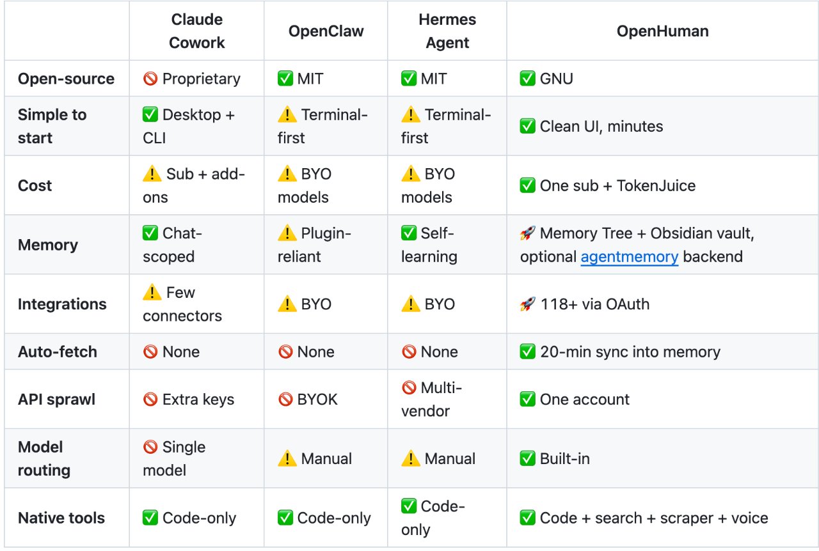Click the Model routing row label

[x=44, y=458]
